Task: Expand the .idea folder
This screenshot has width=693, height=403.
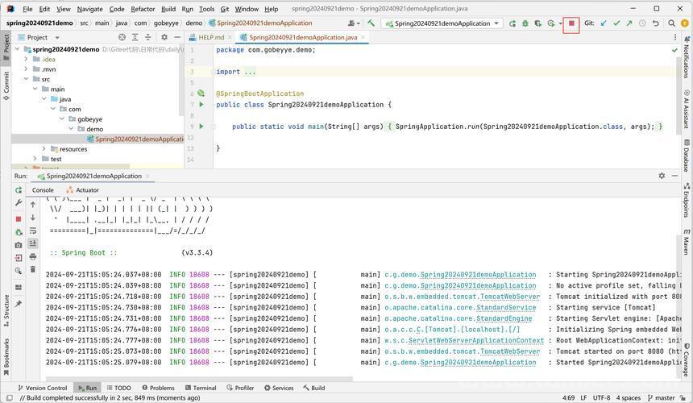Action: 26,59
